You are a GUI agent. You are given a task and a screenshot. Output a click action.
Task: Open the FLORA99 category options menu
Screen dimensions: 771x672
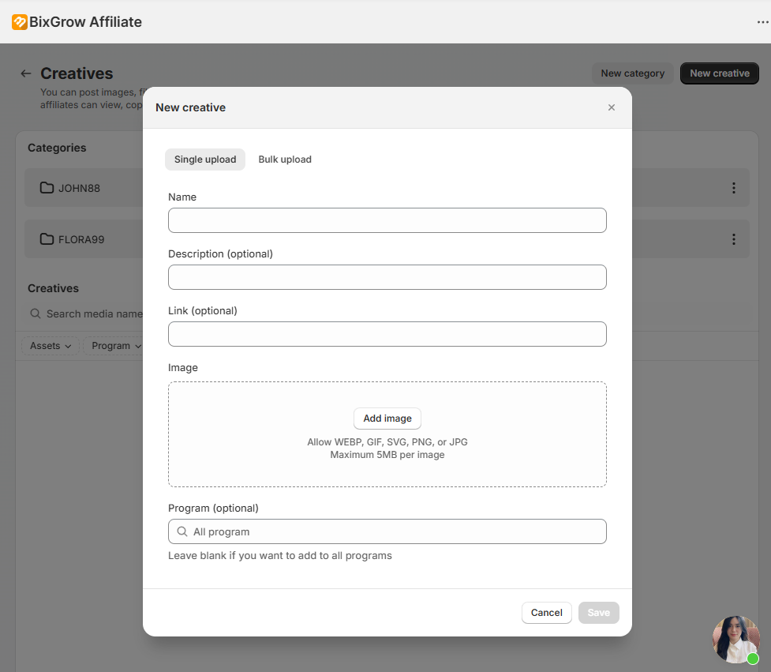[x=733, y=239]
